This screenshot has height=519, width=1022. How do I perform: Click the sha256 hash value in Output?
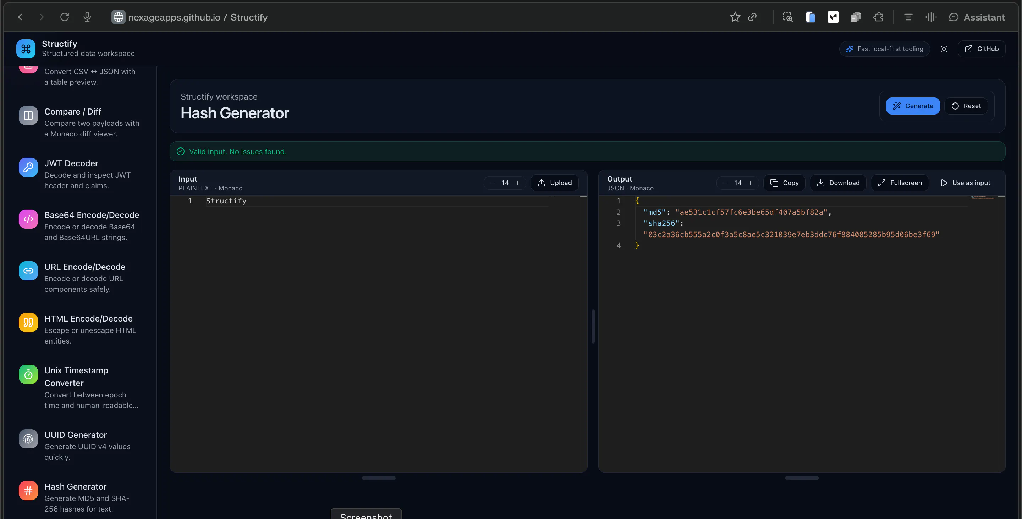(x=791, y=234)
